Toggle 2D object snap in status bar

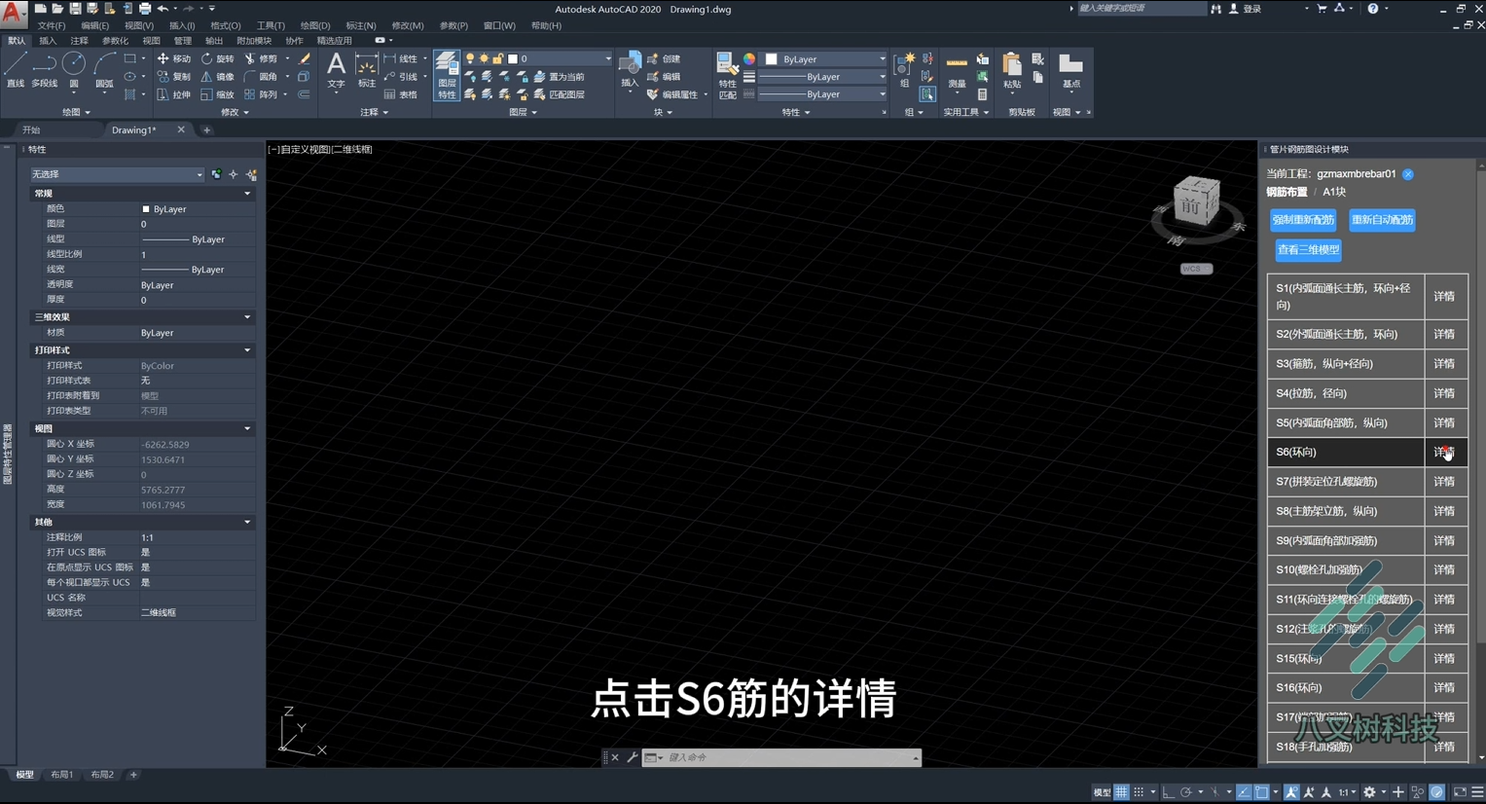click(x=1261, y=792)
